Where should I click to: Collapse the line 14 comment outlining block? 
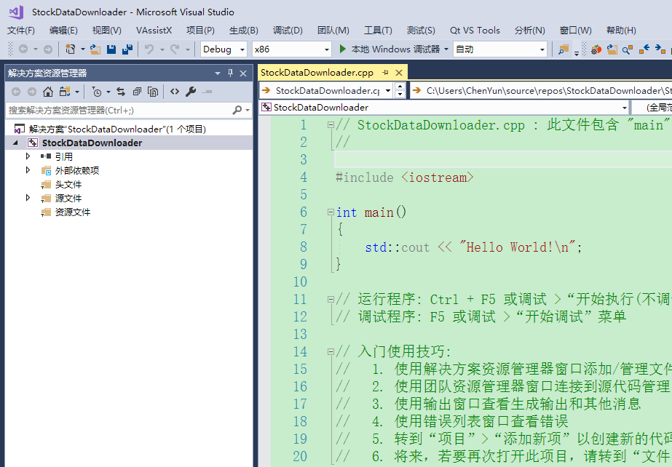(x=331, y=352)
